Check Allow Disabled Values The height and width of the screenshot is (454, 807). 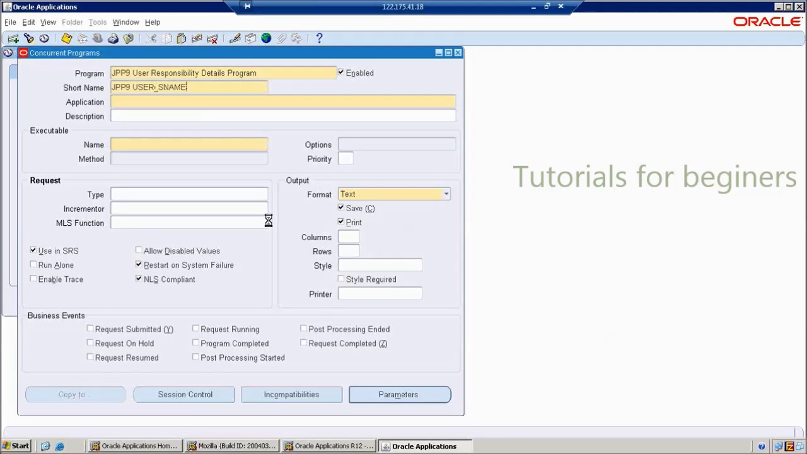139,250
